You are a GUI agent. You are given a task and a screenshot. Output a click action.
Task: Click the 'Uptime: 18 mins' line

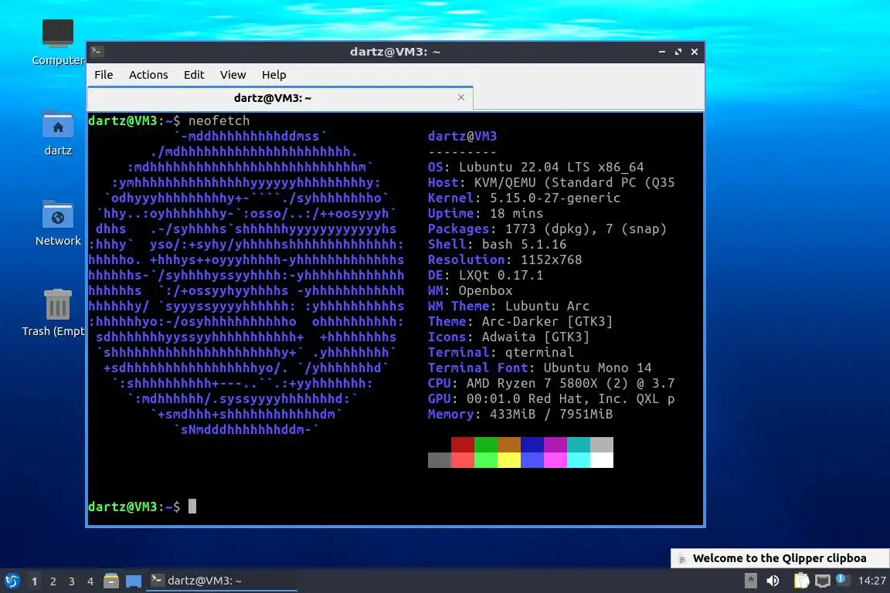(485, 213)
